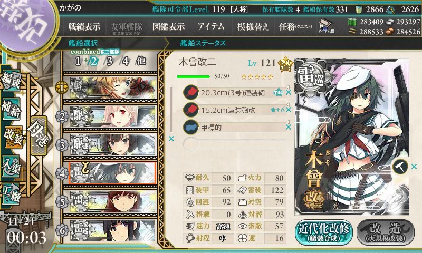
Task: Remove the 15.2cm連装砲改 with its X
Action: 289,110
